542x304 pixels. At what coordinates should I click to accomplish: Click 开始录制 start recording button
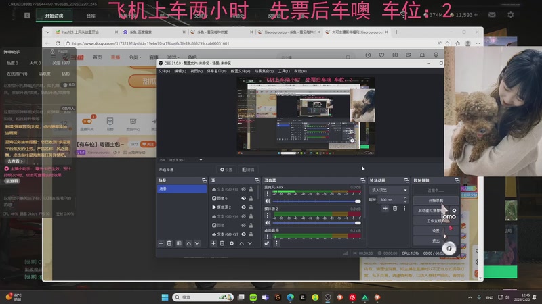click(x=436, y=200)
